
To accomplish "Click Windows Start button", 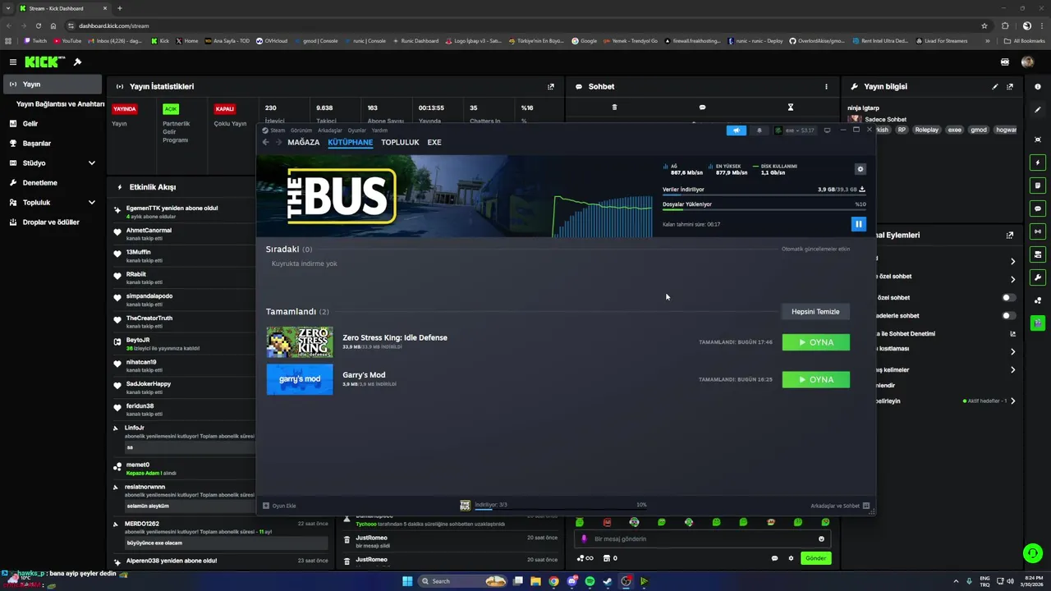I will pyautogui.click(x=407, y=581).
